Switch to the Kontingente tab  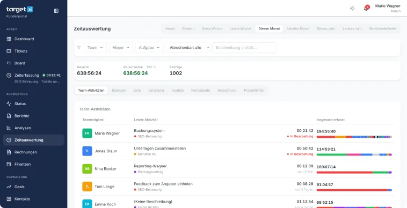click(x=200, y=91)
